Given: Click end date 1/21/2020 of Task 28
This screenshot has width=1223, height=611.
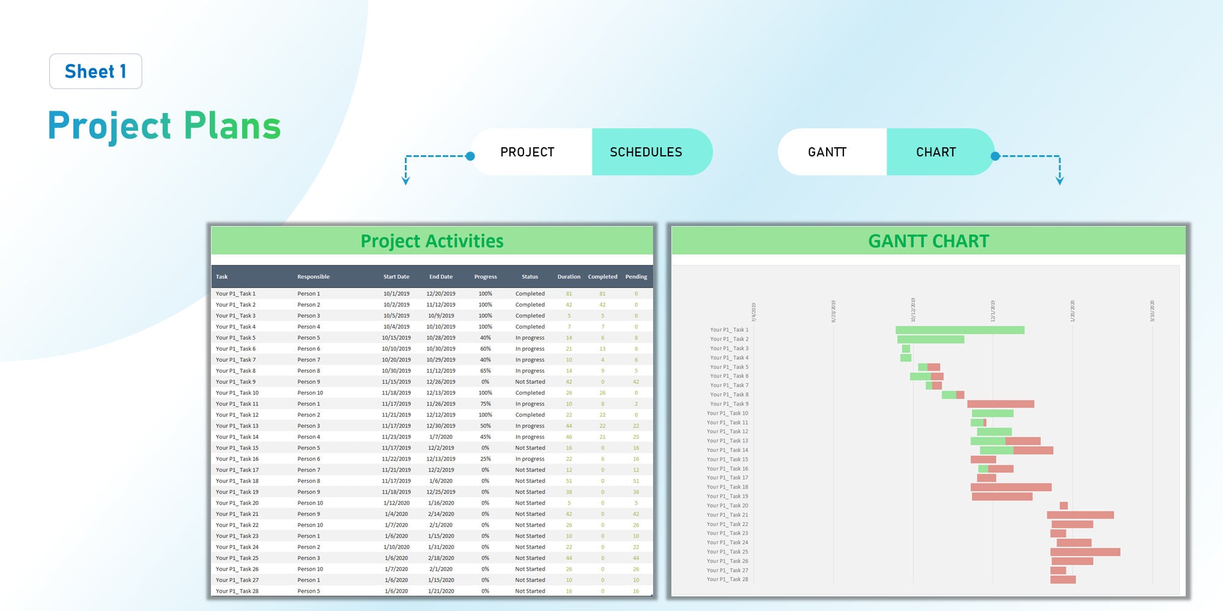Looking at the screenshot, I should 441,591.
